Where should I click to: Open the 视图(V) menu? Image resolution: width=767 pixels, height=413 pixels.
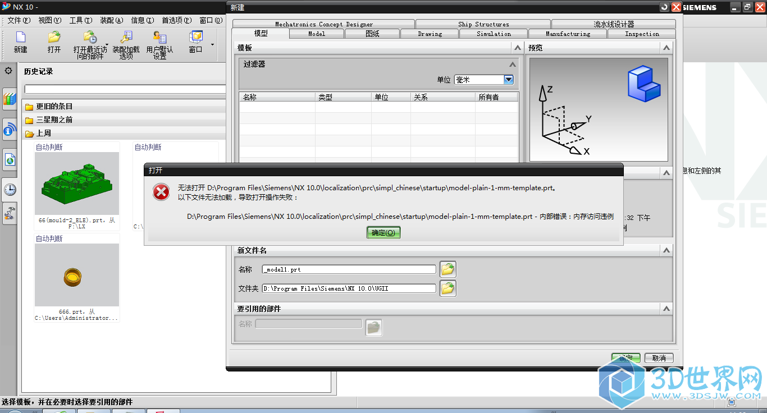49,20
